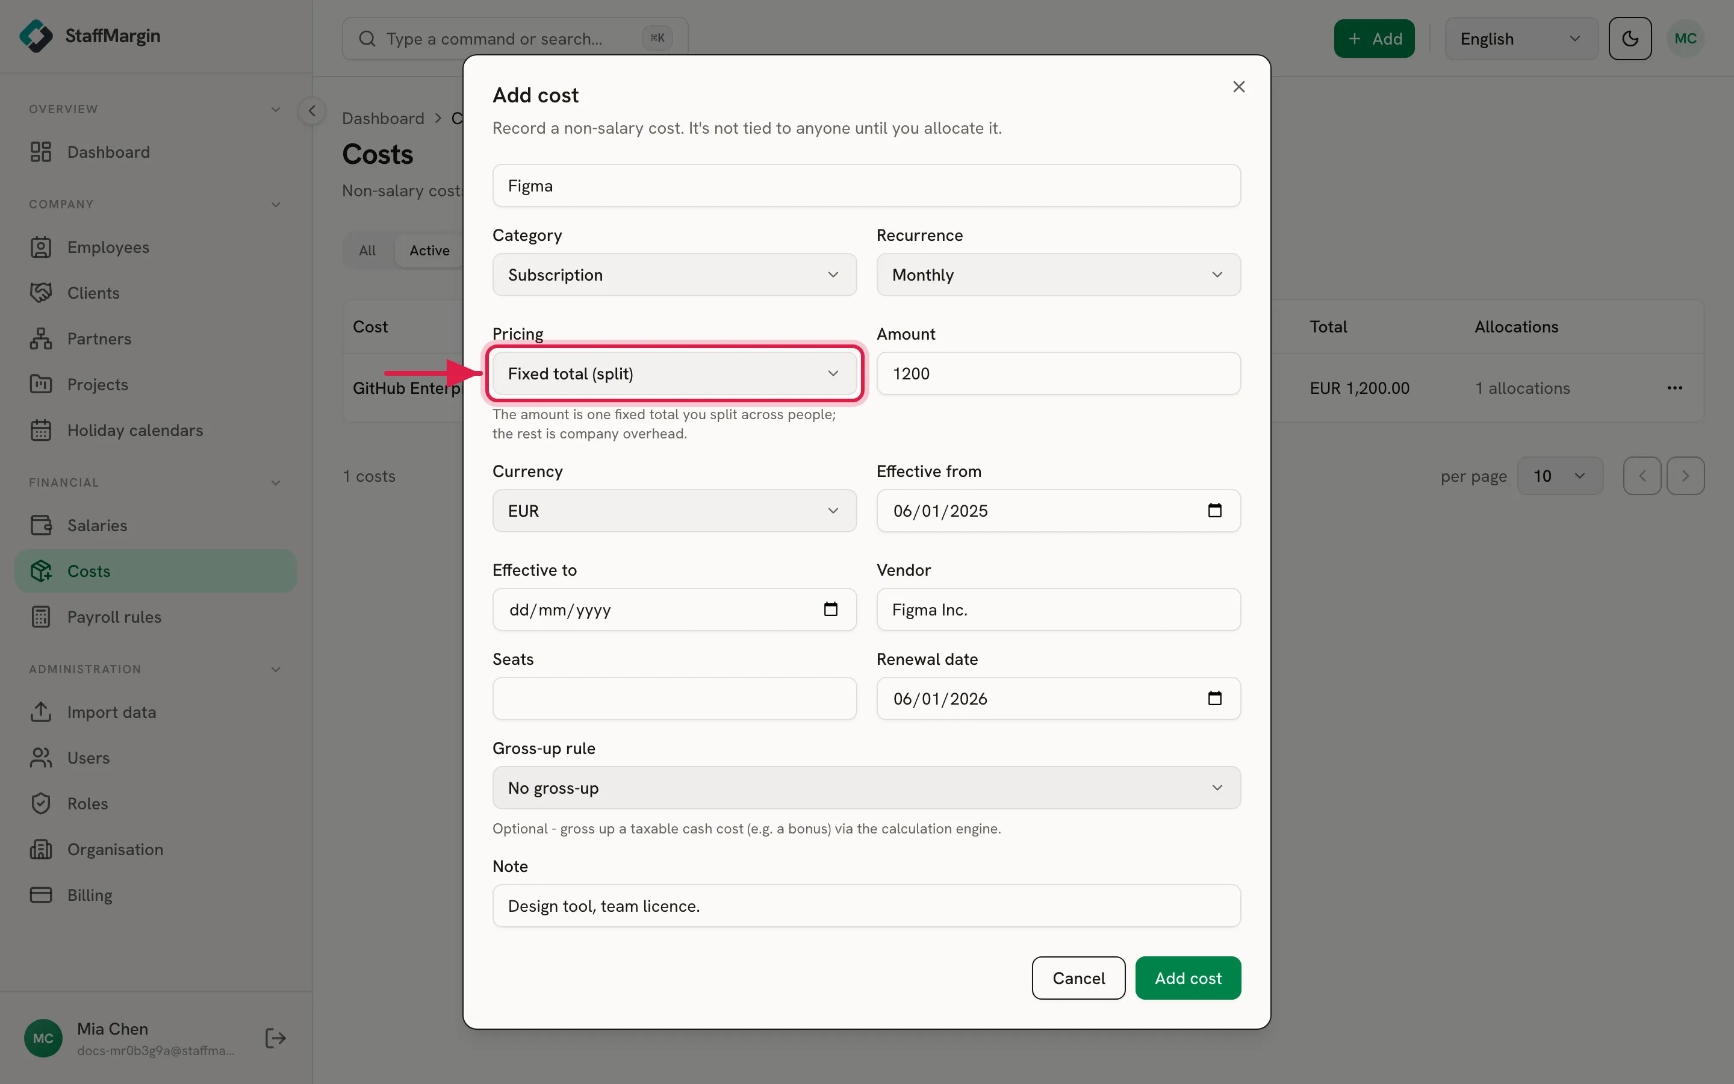Click the Allocations column header
This screenshot has width=1734, height=1084.
1516,327
